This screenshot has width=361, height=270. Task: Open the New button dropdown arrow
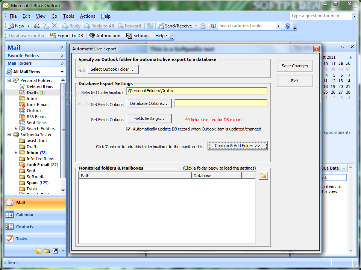[x=28, y=26]
